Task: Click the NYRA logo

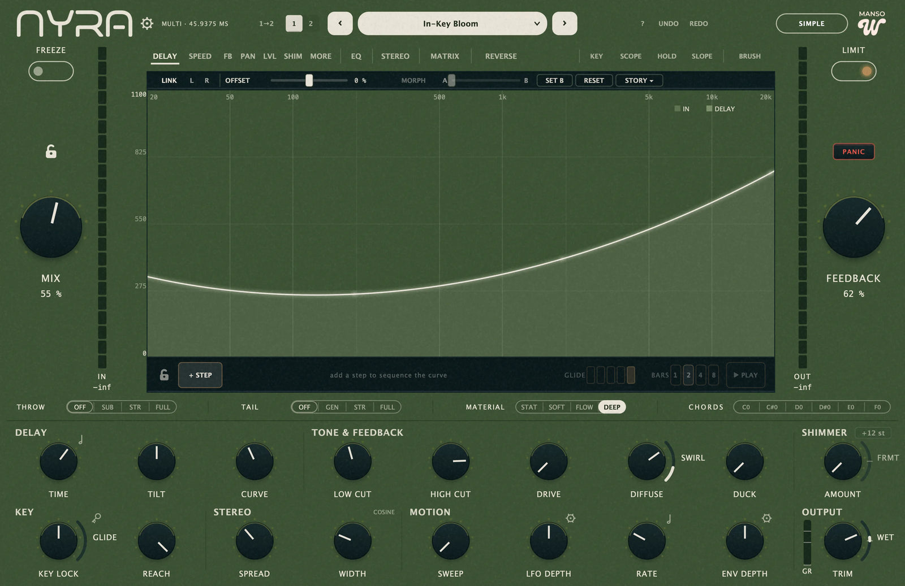Action: (x=74, y=24)
